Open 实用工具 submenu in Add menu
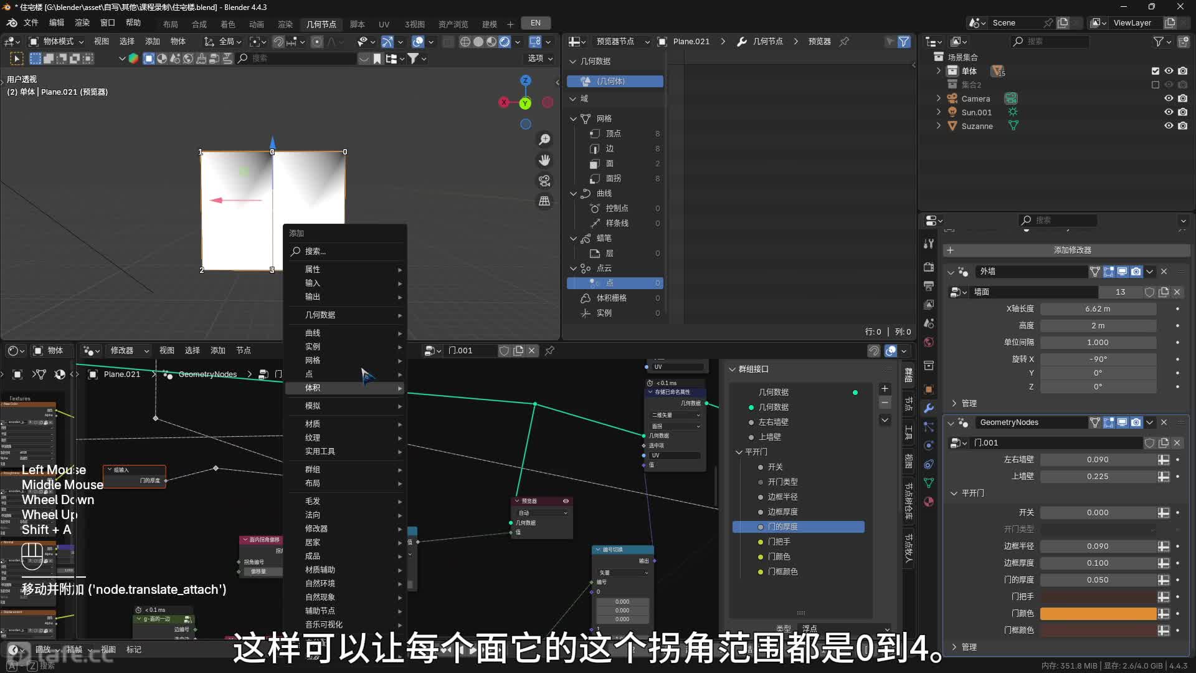The width and height of the screenshot is (1196, 673). (346, 451)
